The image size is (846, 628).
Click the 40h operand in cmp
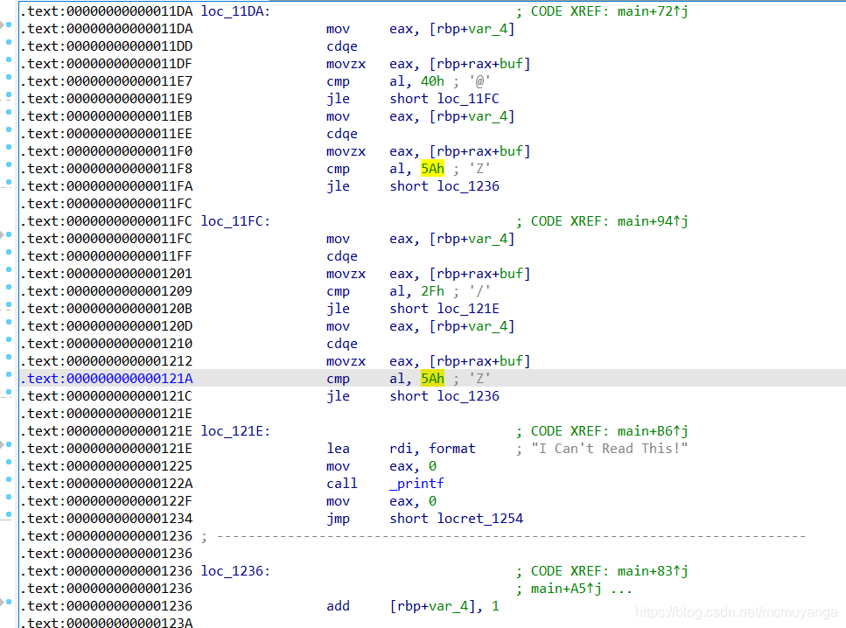[433, 81]
